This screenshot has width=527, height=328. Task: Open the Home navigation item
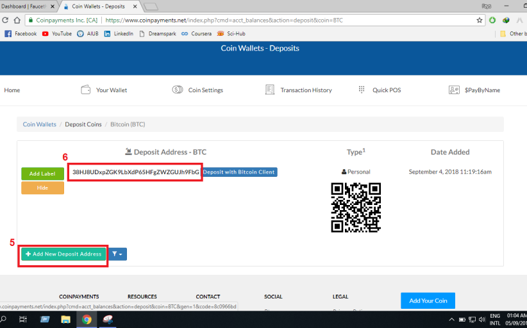[x=12, y=90]
